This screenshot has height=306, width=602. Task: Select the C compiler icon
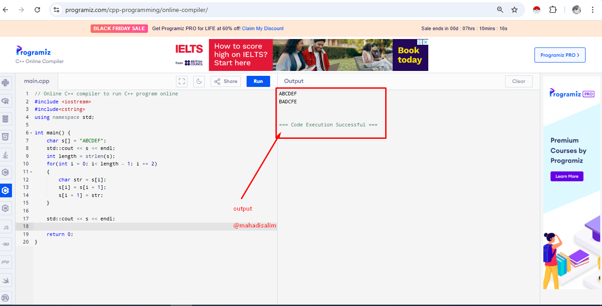[5, 172]
